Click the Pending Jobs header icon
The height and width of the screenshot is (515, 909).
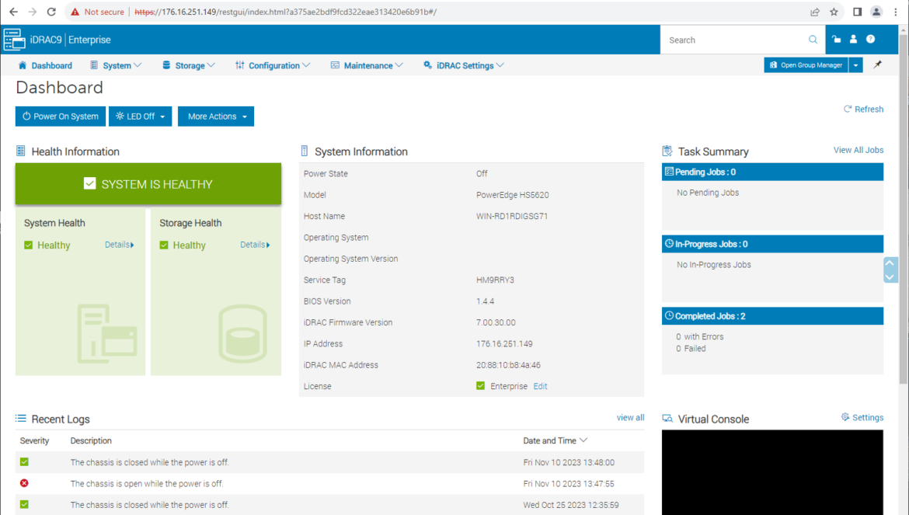click(x=669, y=172)
